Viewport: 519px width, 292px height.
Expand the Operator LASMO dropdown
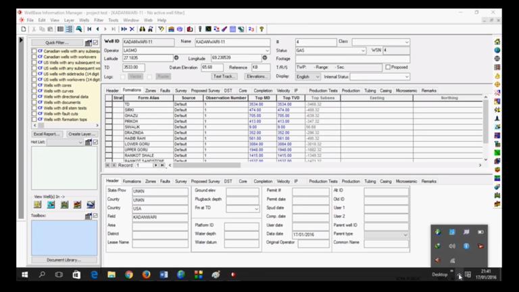click(x=267, y=51)
